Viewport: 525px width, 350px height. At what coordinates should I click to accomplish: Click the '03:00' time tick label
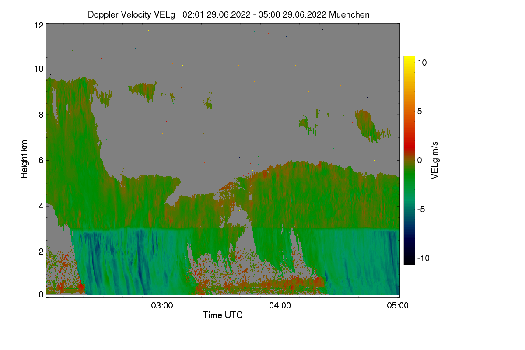click(162, 306)
